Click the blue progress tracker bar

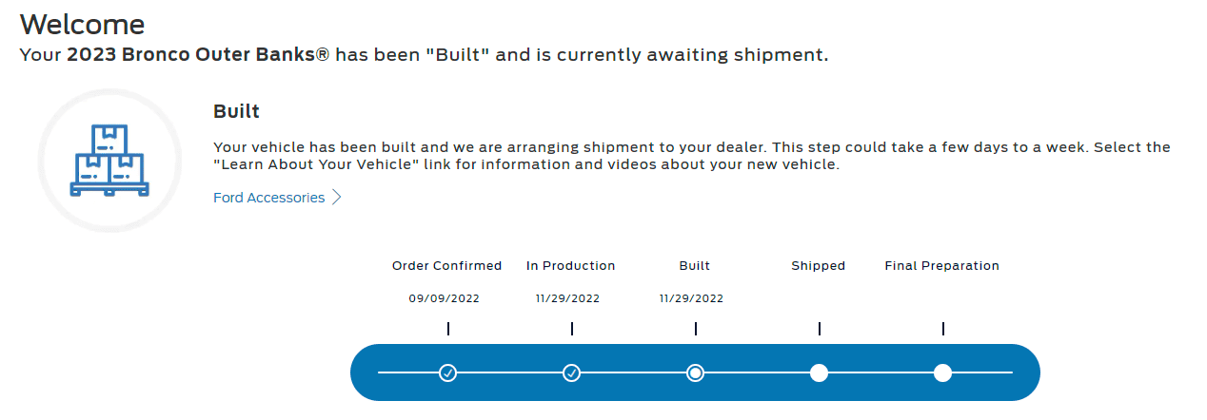[695, 372]
